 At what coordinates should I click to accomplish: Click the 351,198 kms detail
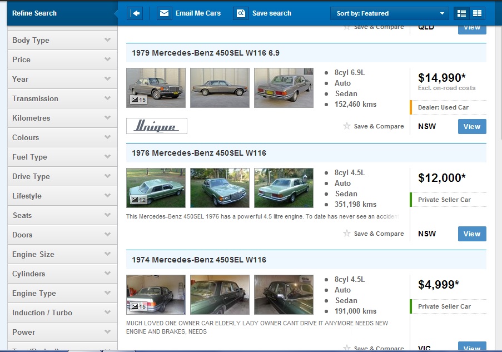point(355,204)
